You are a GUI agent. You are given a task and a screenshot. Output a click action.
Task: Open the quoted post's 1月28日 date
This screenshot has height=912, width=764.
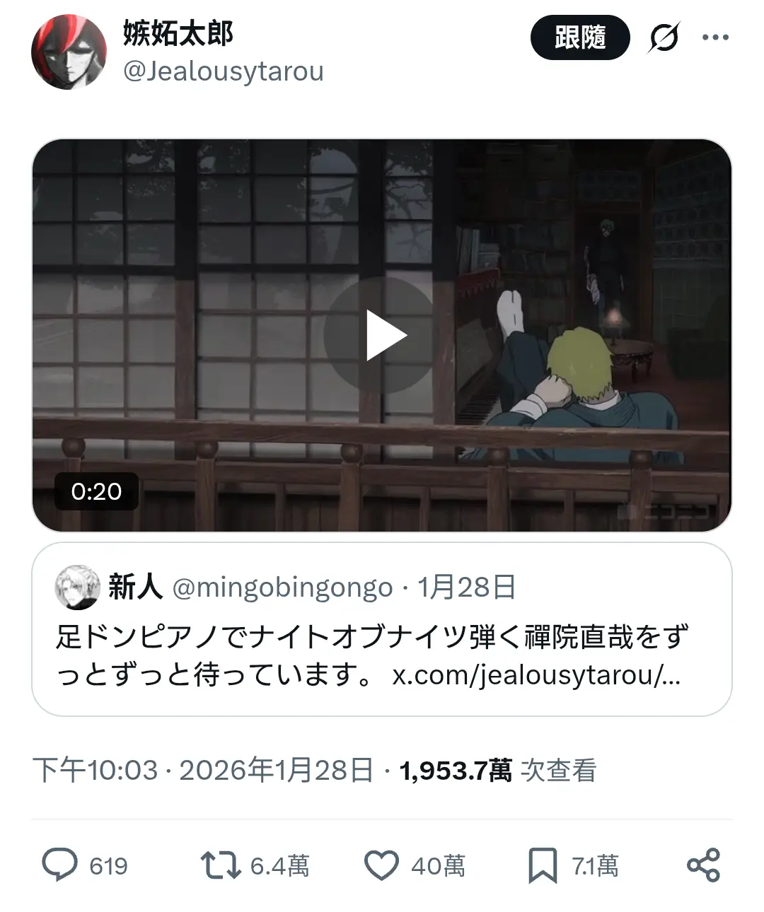(466, 587)
